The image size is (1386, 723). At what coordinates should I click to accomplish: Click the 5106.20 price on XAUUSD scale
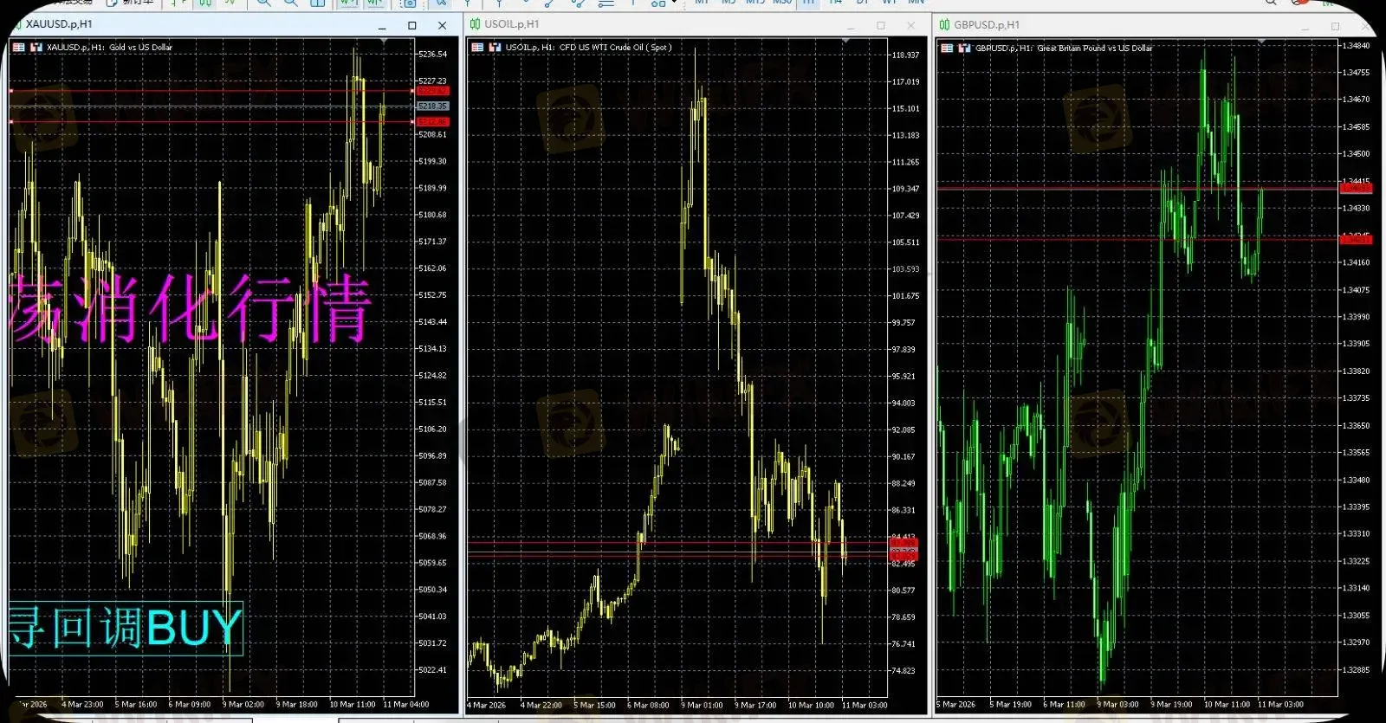coord(432,429)
